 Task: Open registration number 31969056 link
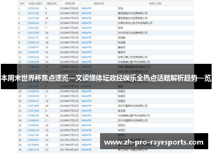(x=33, y=125)
